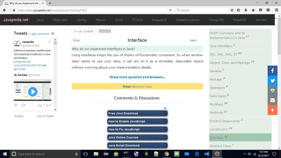281x158 pixels.
Task: Open the DataStructures nav menu
Action: click(188, 20)
